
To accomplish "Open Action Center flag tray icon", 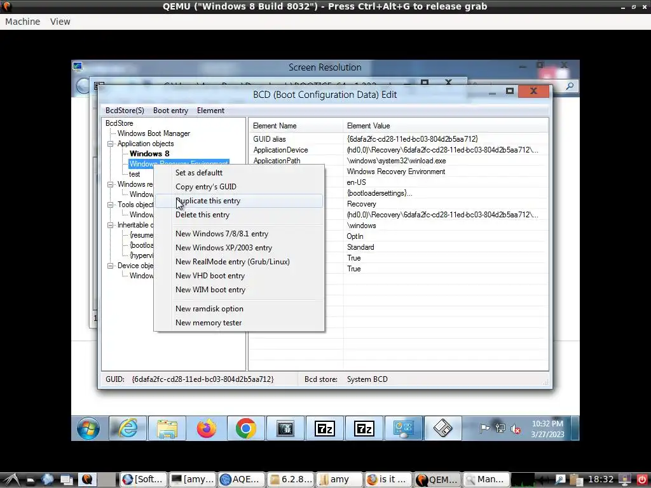I will point(484,429).
